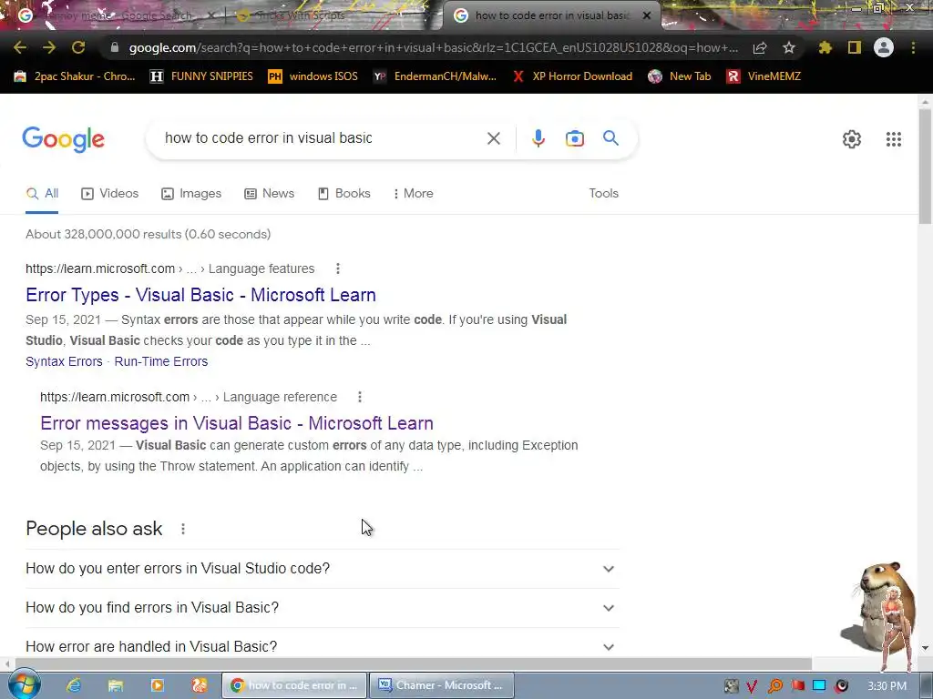Expand How error are handled question

[322, 646]
